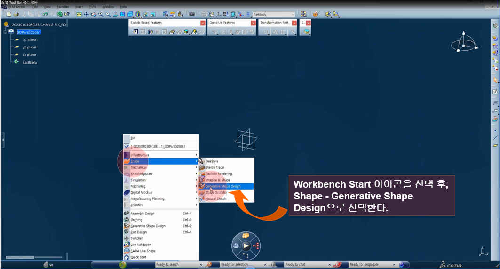This screenshot has height=269, width=500.
Task: Click the S toolbar's surface icon
Action: (x=306, y=32)
